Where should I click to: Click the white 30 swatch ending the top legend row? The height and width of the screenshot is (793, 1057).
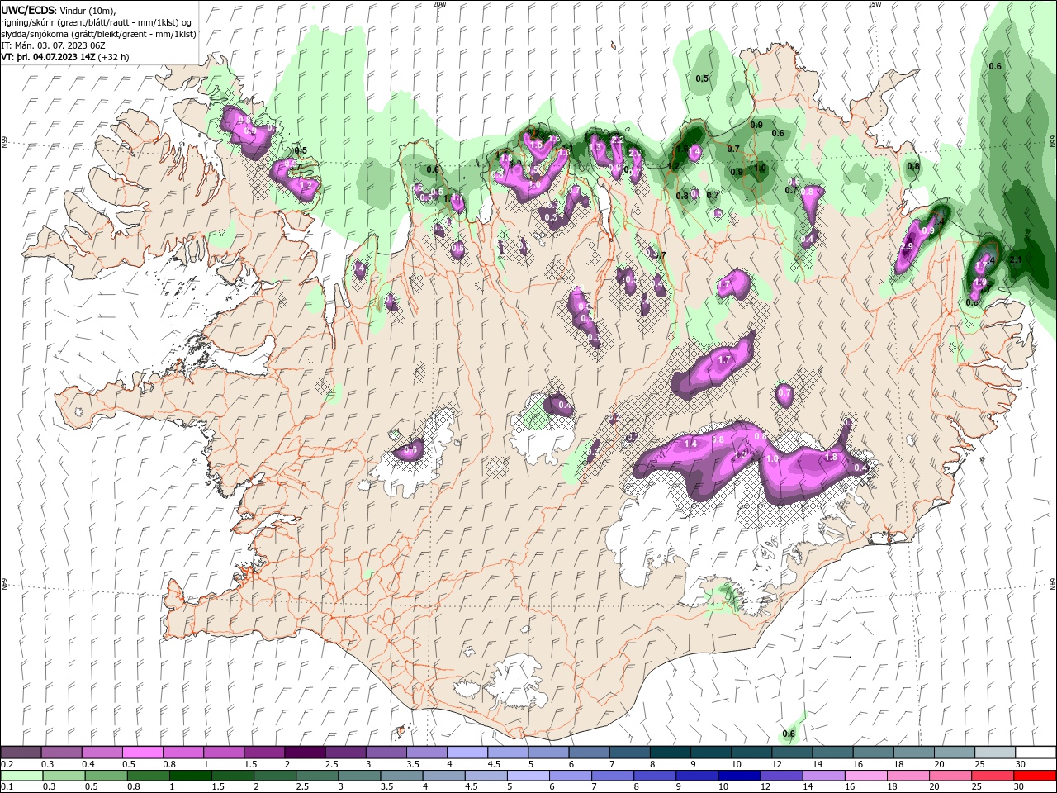coord(1036,753)
